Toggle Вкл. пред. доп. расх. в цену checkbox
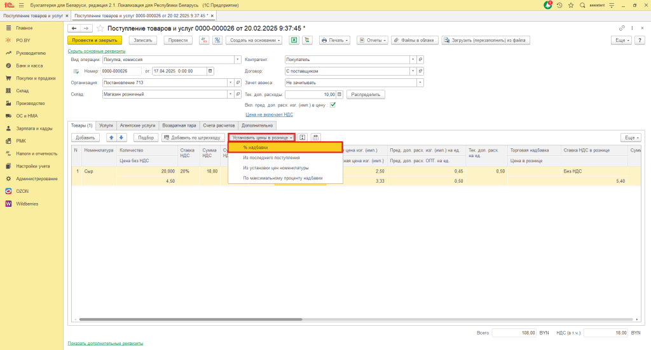Viewport: 651px width, 350px height. pyautogui.click(x=332, y=105)
